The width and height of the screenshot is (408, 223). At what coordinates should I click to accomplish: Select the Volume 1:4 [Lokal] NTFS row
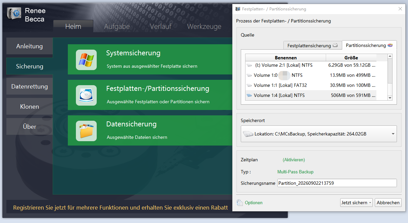(311, 95)
